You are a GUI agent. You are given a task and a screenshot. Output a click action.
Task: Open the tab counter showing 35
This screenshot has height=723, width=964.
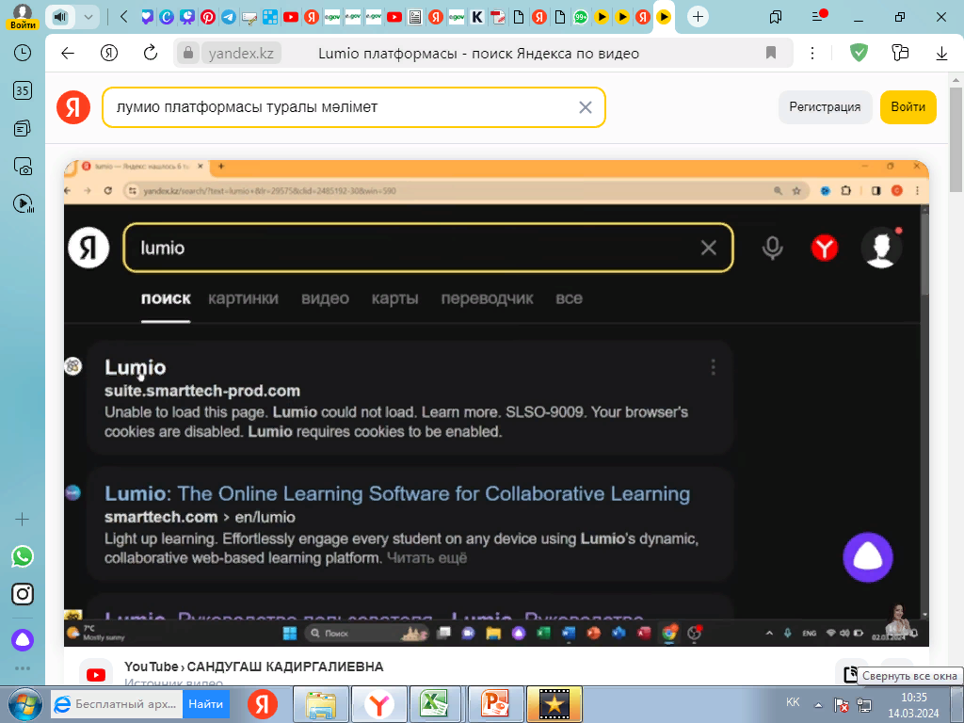pos(23,90)
